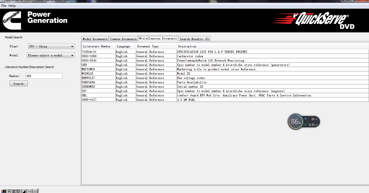The height and width of the screenshot is (193, 369).
Task: Open the Help menu
Action: (12, 6)
